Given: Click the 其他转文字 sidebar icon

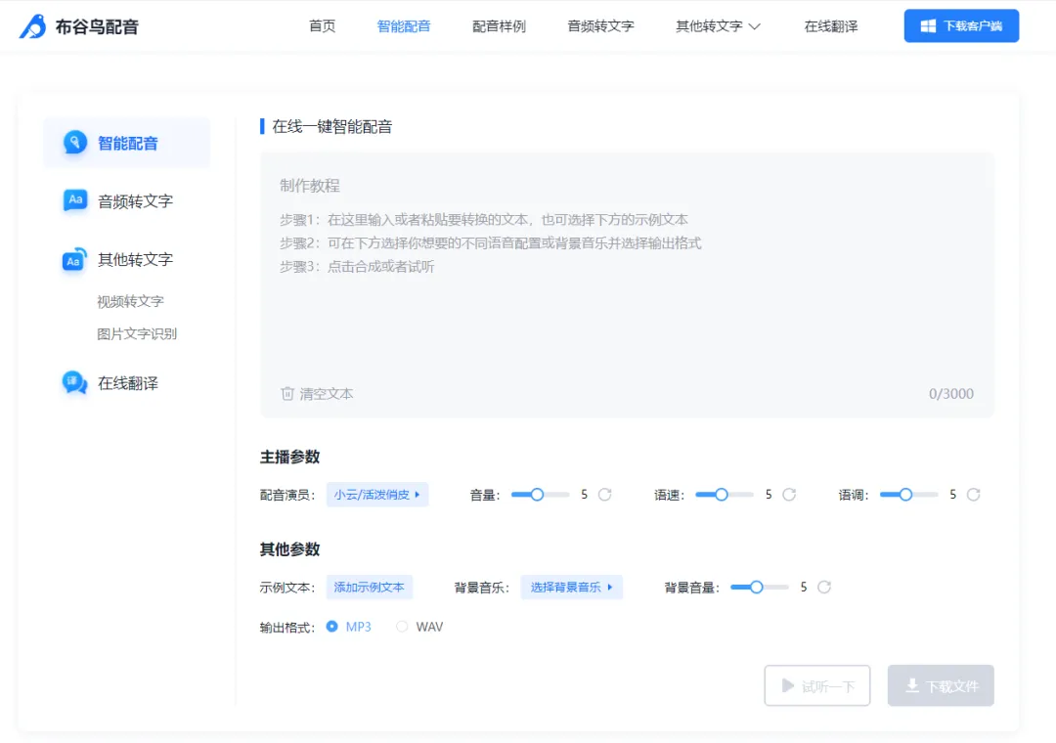Looking at the screenshot, I should (74, 259).
